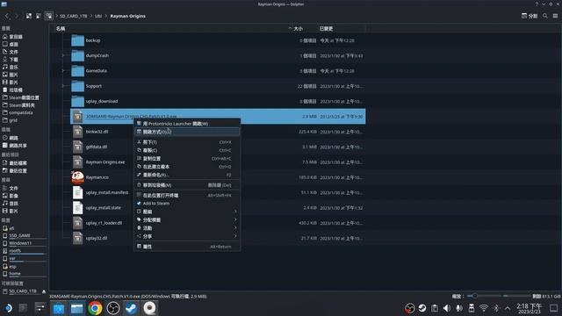Choose 剪下 cut from context menu
The image size is (562, 316).
(x=187, y=142)
